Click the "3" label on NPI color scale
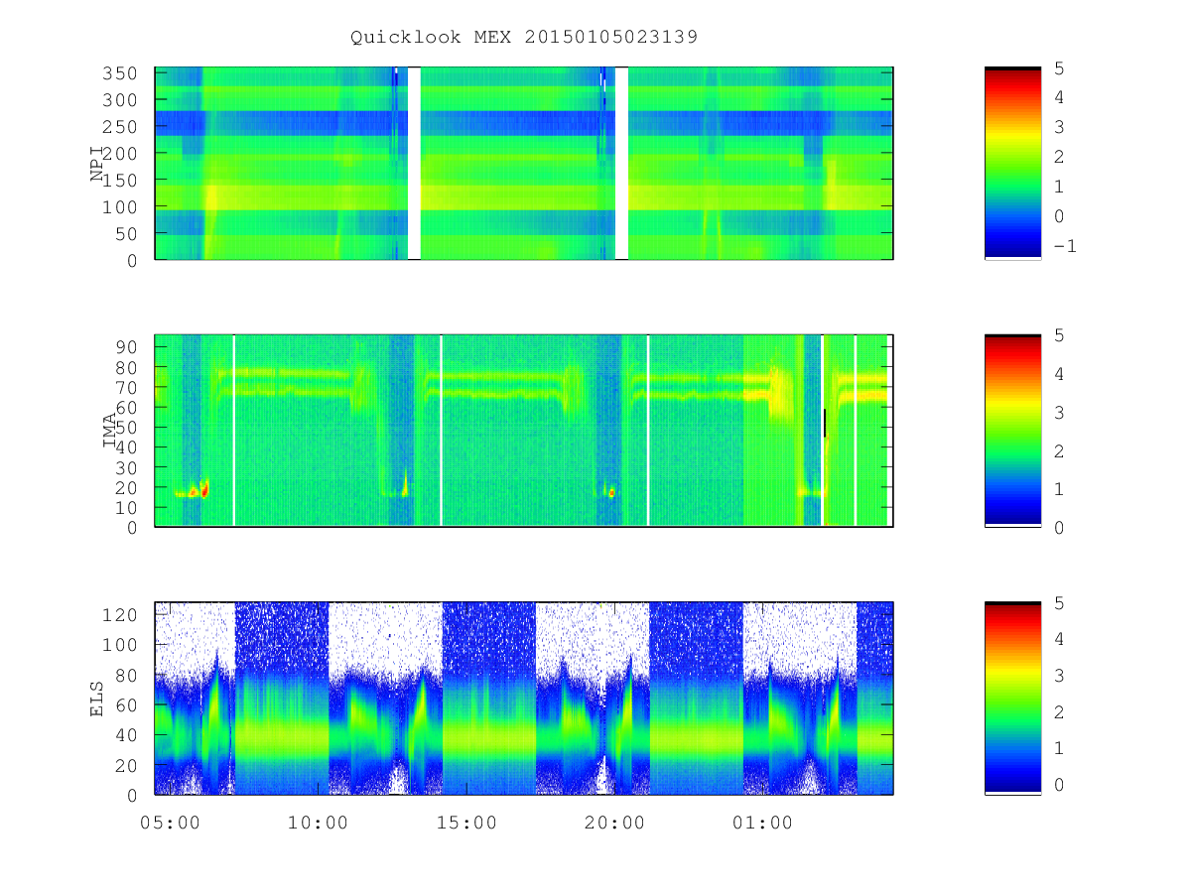Screen dimensions: 1191x893 point(1059,127)
